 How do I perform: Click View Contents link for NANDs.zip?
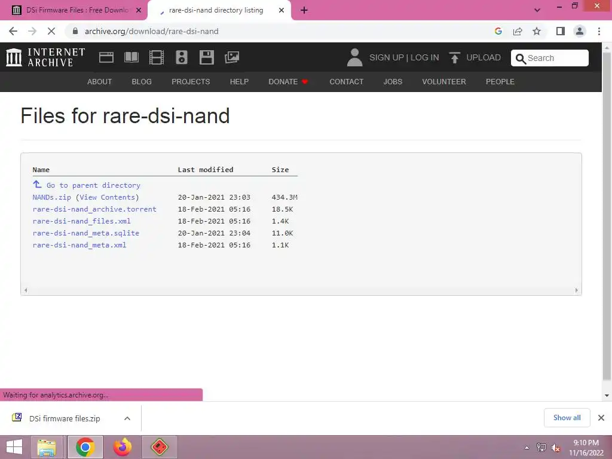[108, 197]
